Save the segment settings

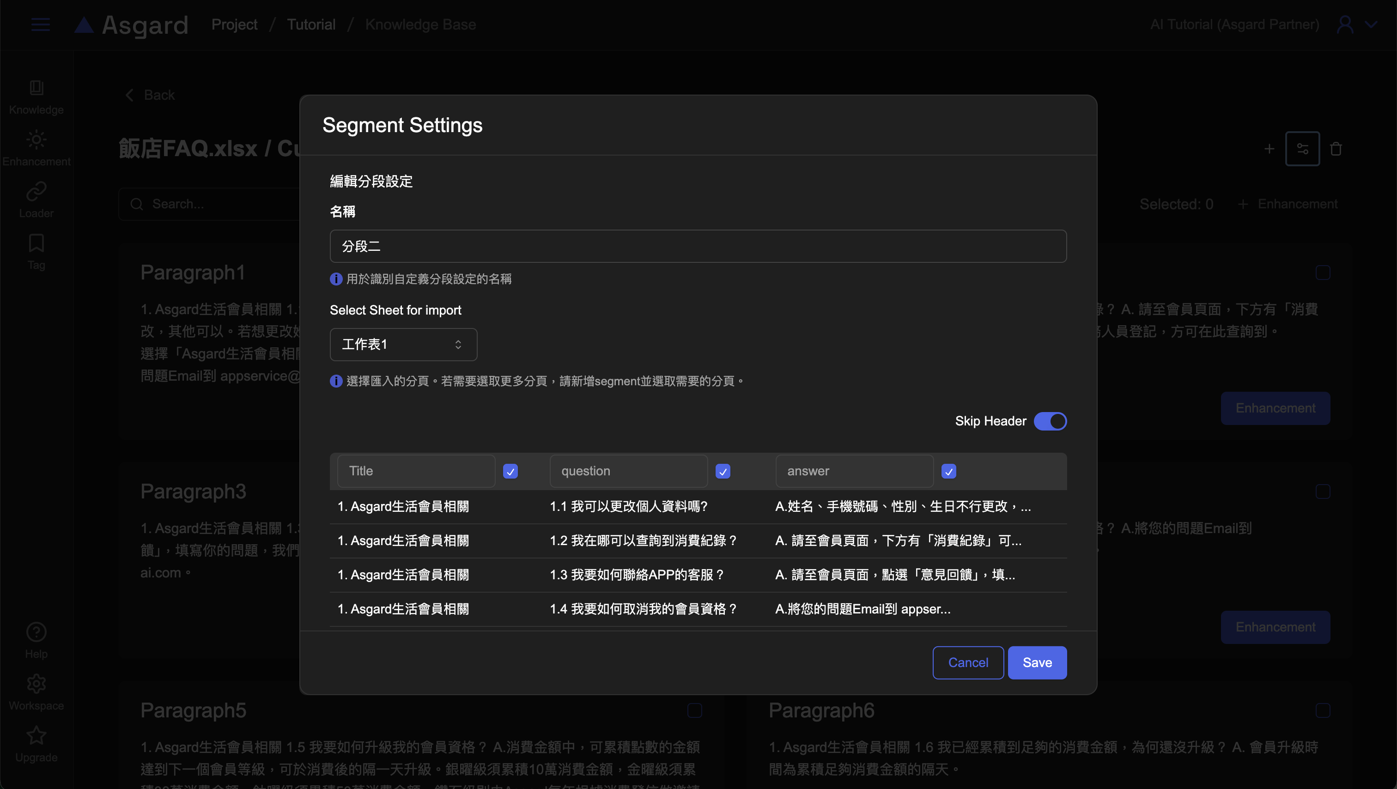(1037, 662)
